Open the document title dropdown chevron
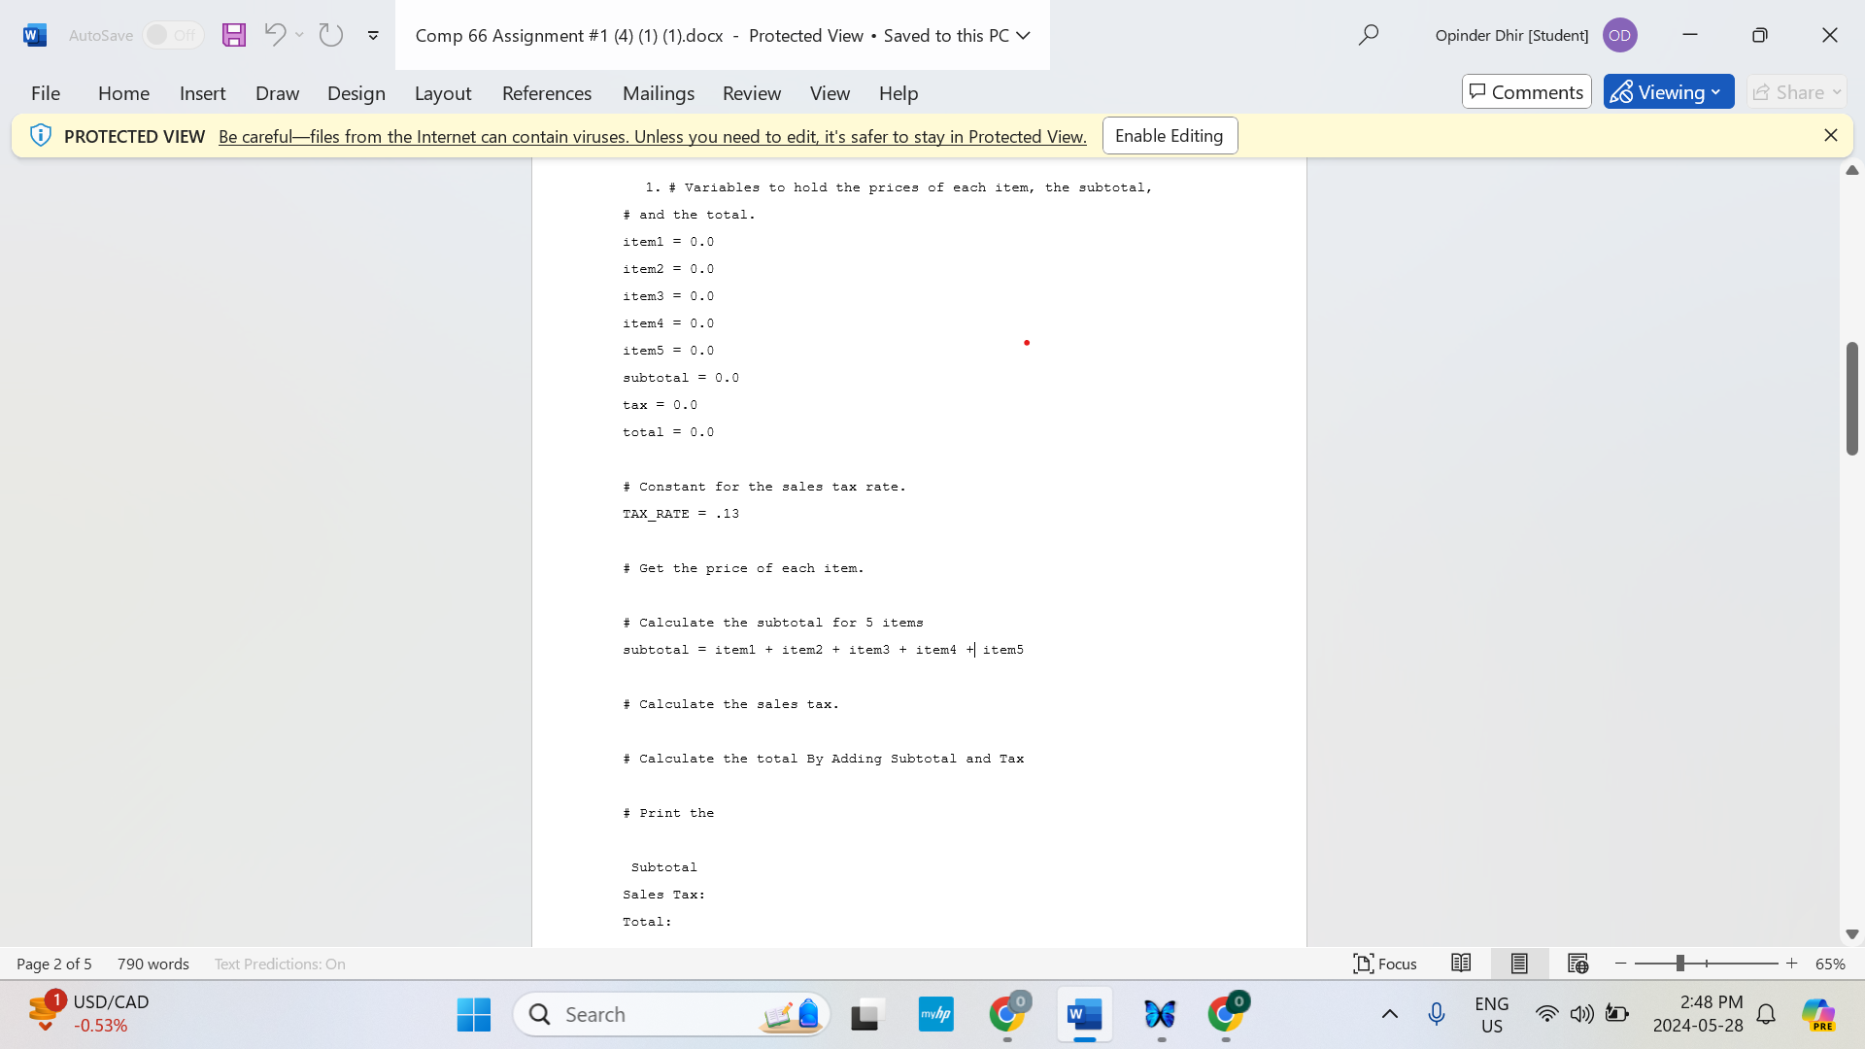The height and width of the screenshot is (1049, 1865). 1023,35
